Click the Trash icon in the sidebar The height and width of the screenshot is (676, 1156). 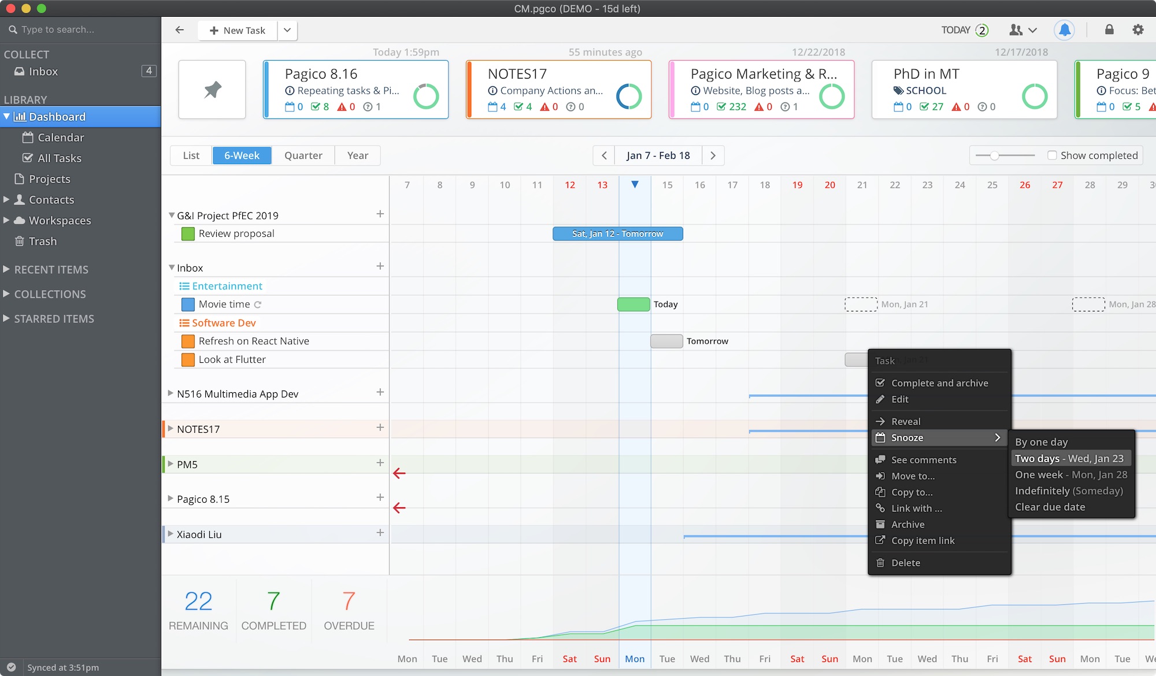(20, 242)
